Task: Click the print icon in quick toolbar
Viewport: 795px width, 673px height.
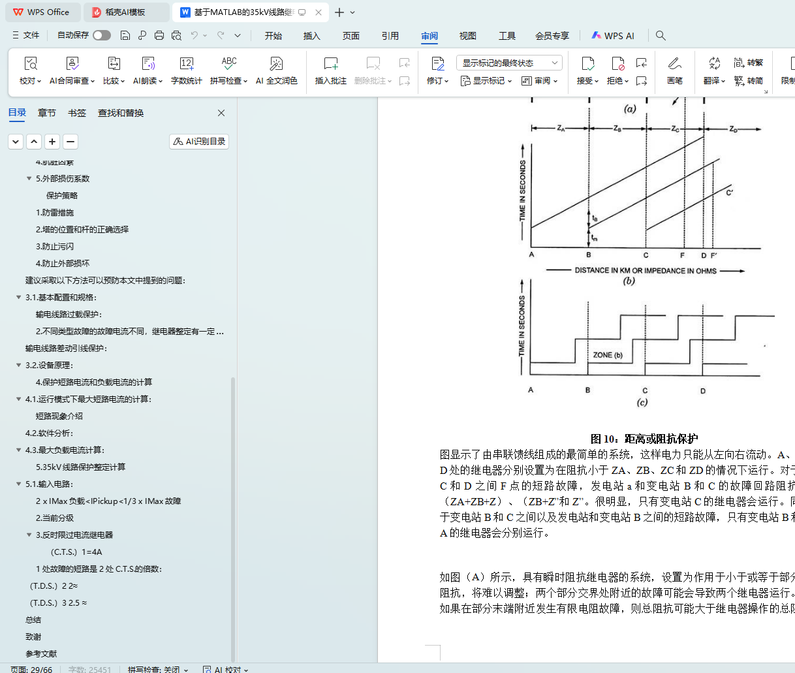Action: point(159,35)
